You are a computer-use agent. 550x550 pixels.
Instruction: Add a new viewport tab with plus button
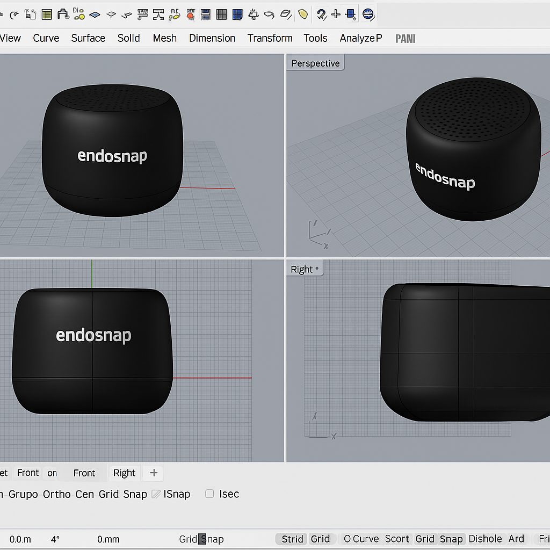click(154, 473)
